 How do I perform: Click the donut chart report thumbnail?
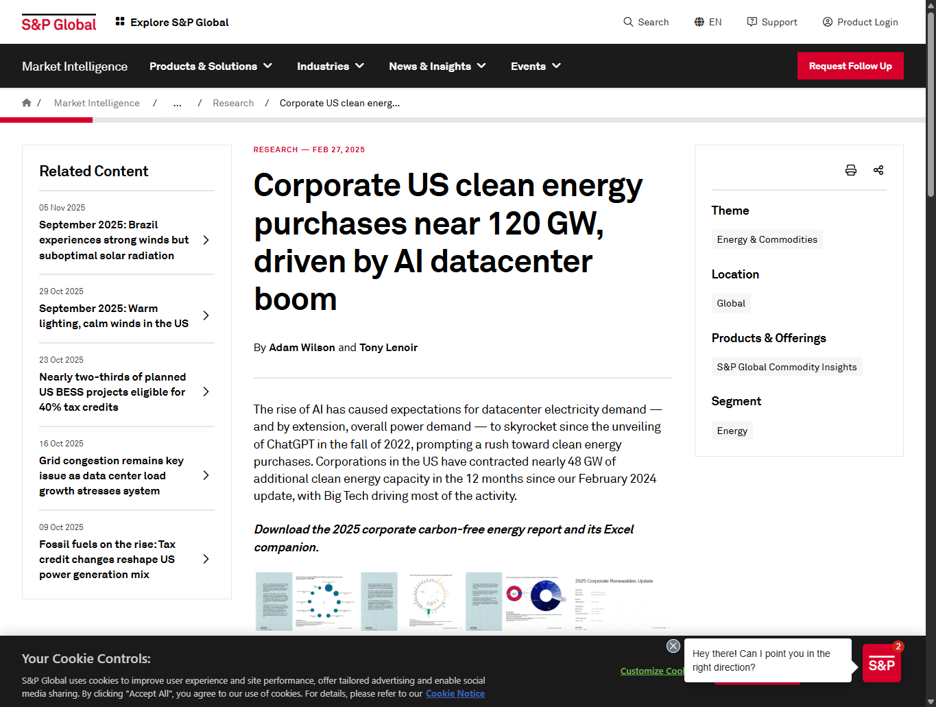pos(536,601)
